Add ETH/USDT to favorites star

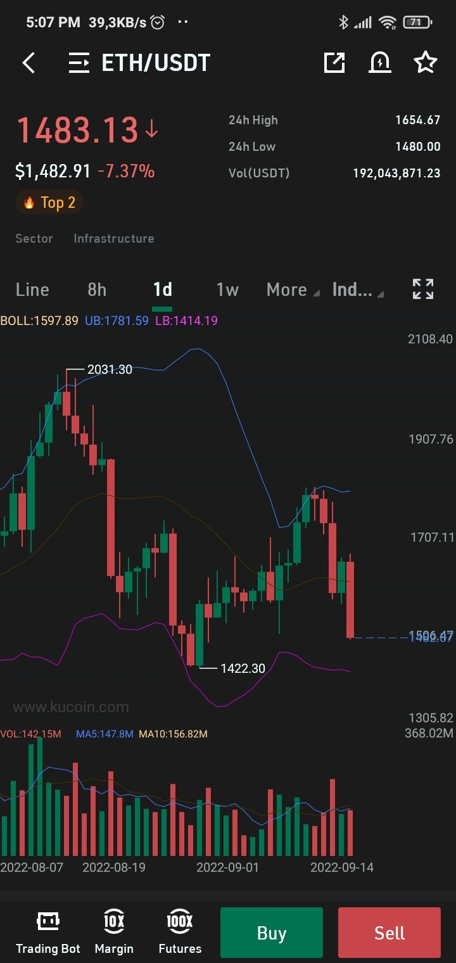pos(426,62)
